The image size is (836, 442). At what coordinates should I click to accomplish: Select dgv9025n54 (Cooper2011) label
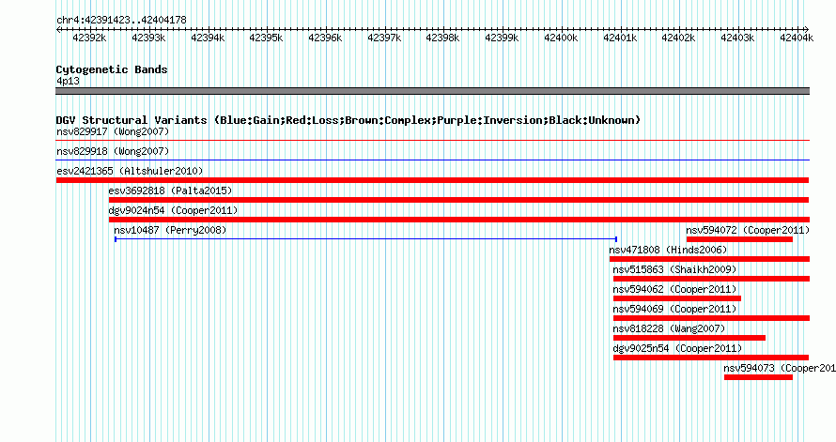click(x=677, y=348)
